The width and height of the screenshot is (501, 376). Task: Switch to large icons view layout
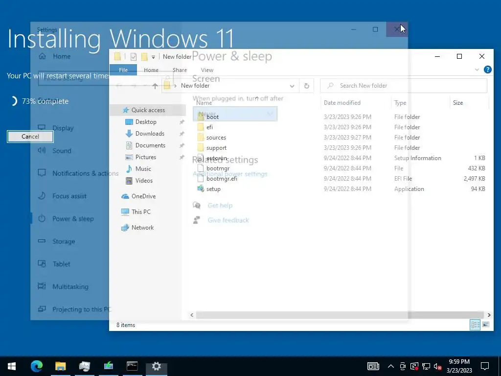[x=486, y=325]
